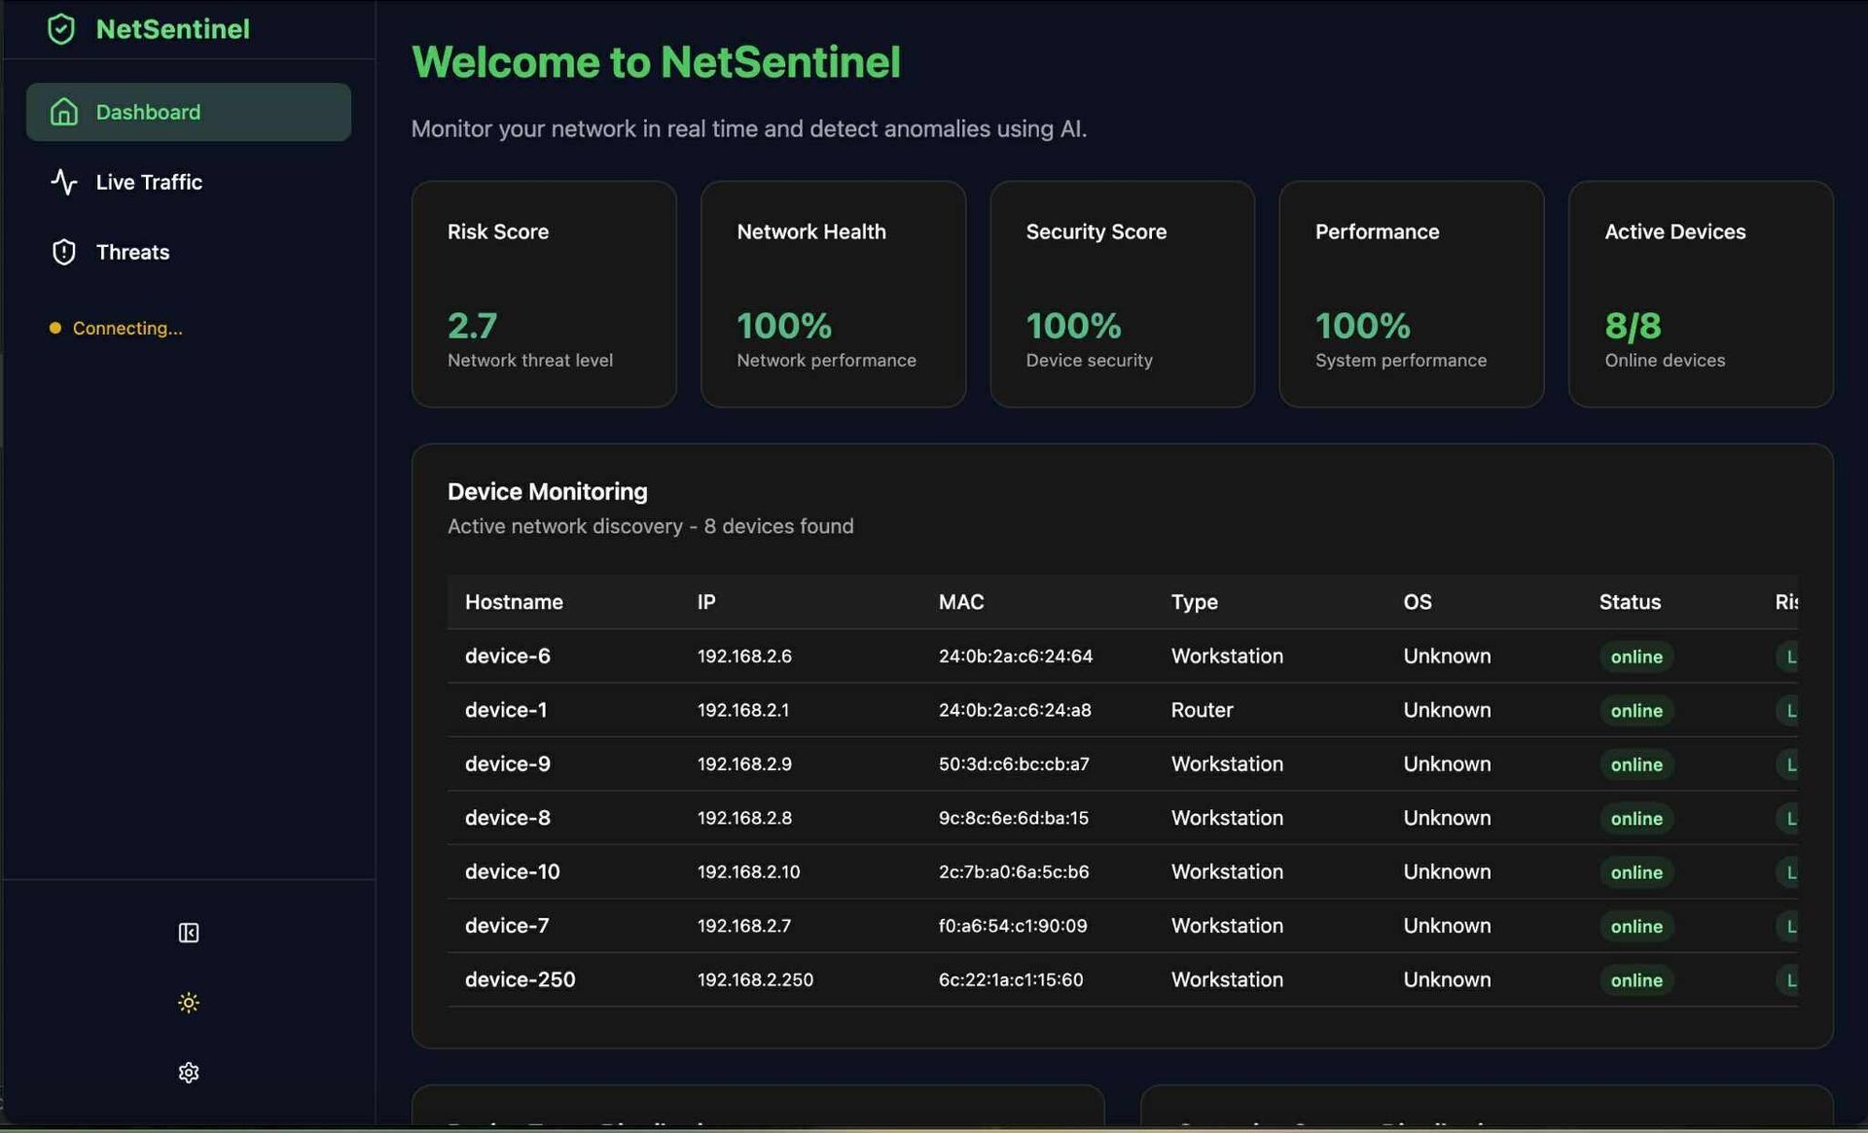Toggle light theme with sun icon

point(189,1003)
